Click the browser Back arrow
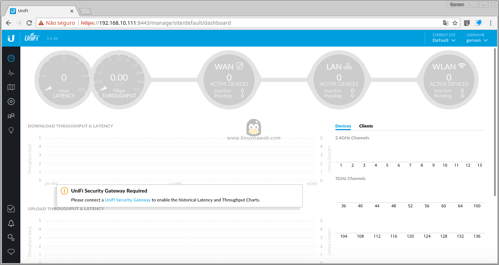 9,23
